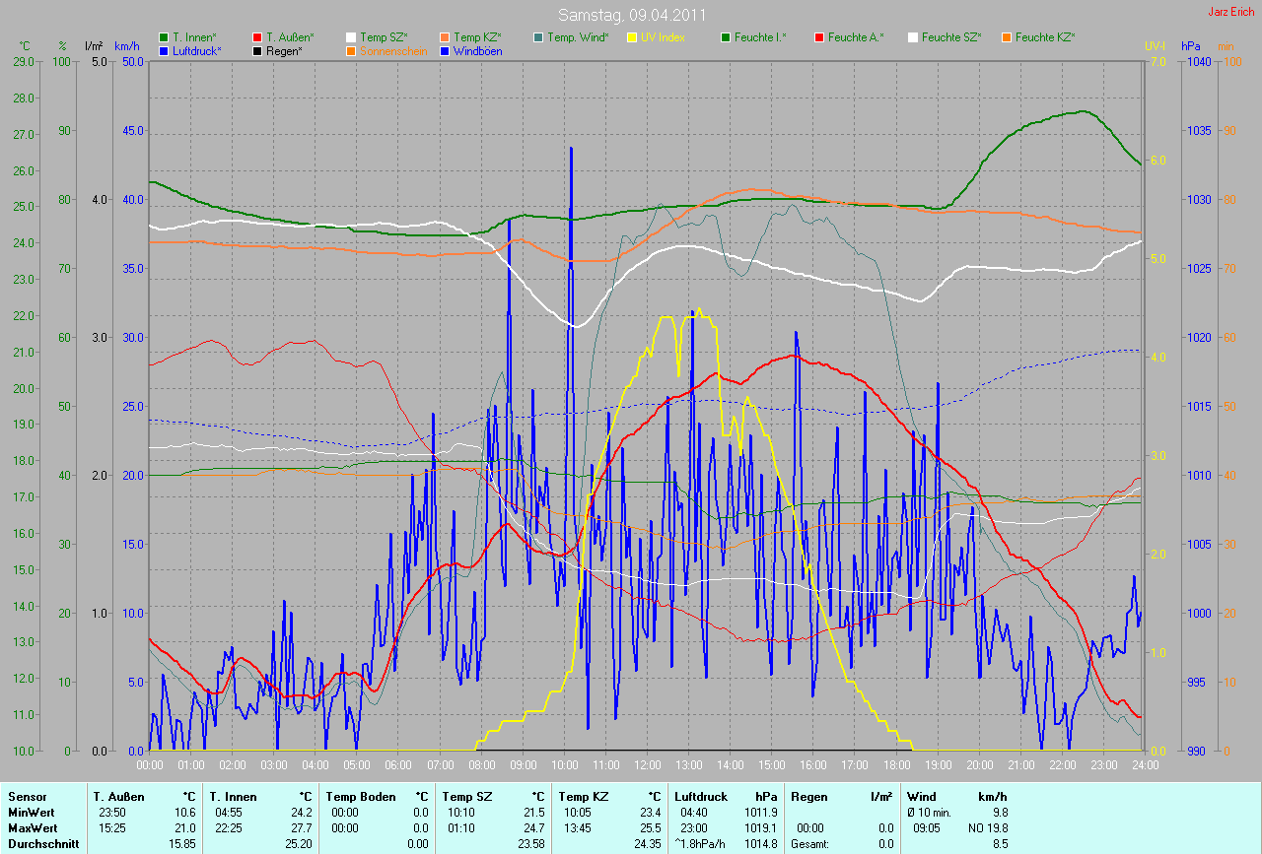
Task: Click the blue Windböen legend swatch
Action: (x=445, y=50)
